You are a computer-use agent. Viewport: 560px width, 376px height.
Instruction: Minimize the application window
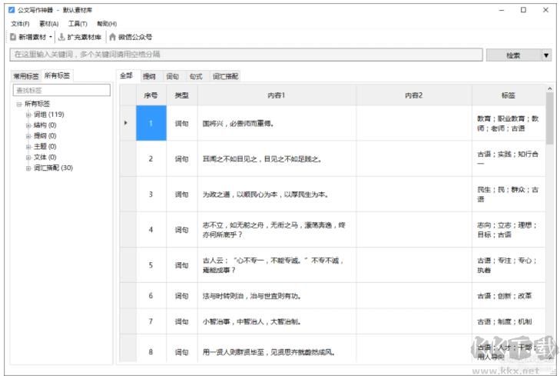(502, 10)
